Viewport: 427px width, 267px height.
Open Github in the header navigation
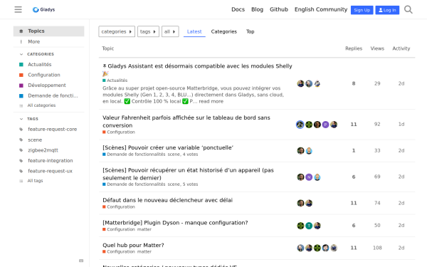point(279,9)
